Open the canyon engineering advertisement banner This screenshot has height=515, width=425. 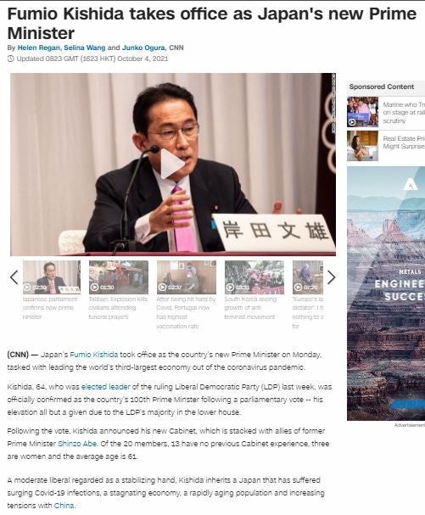386,294
